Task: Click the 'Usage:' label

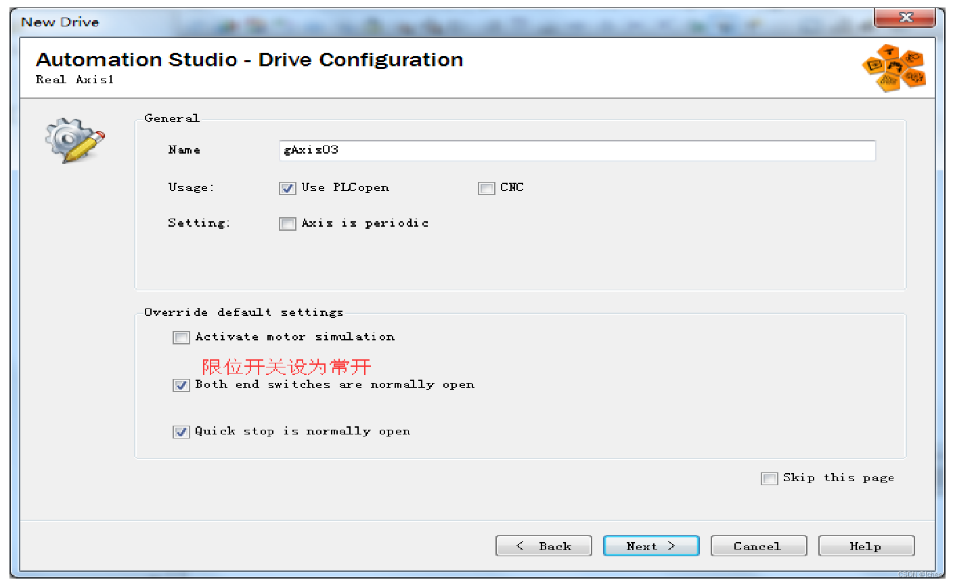Action: click(191, 187)
